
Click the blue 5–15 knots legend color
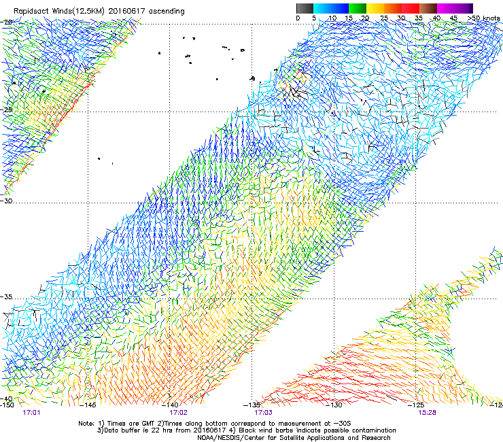click(x=331, y=8)
